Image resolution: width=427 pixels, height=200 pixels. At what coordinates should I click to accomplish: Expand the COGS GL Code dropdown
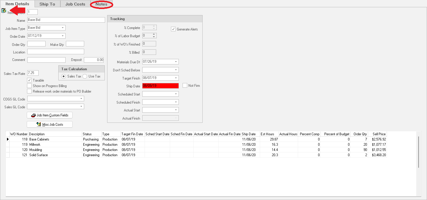pos(81,99)
